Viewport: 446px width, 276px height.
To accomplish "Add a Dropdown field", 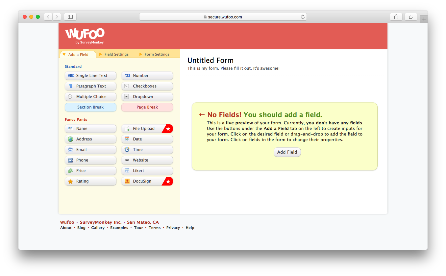I will (x=147, y=97).
